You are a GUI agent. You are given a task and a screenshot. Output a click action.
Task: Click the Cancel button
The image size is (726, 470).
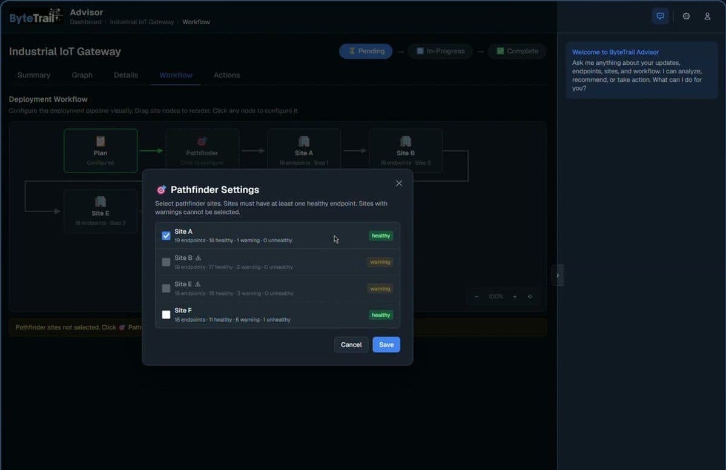(x=351, y=345)
